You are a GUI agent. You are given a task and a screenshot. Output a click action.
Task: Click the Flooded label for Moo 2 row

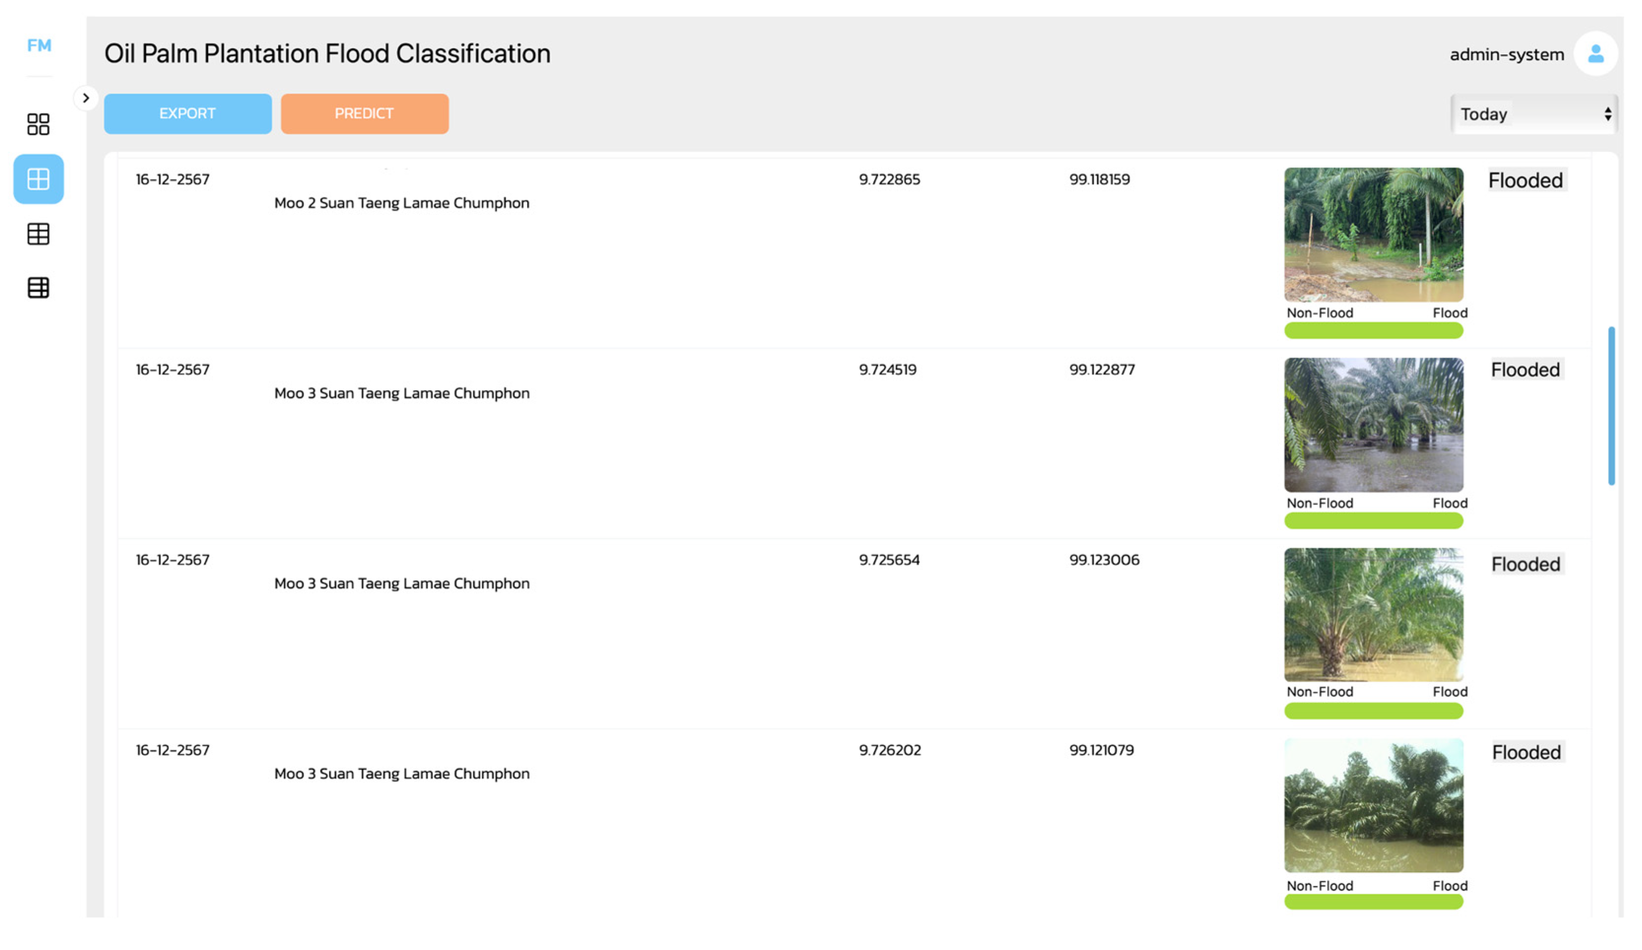click(1525, 180)
